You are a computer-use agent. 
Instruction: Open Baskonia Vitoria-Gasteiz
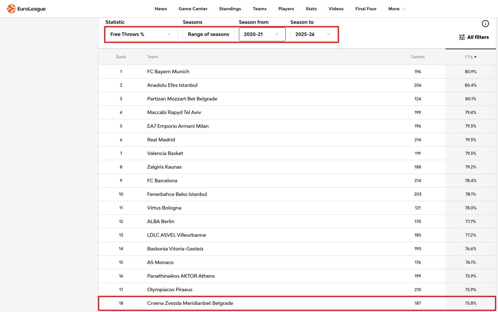175,249
